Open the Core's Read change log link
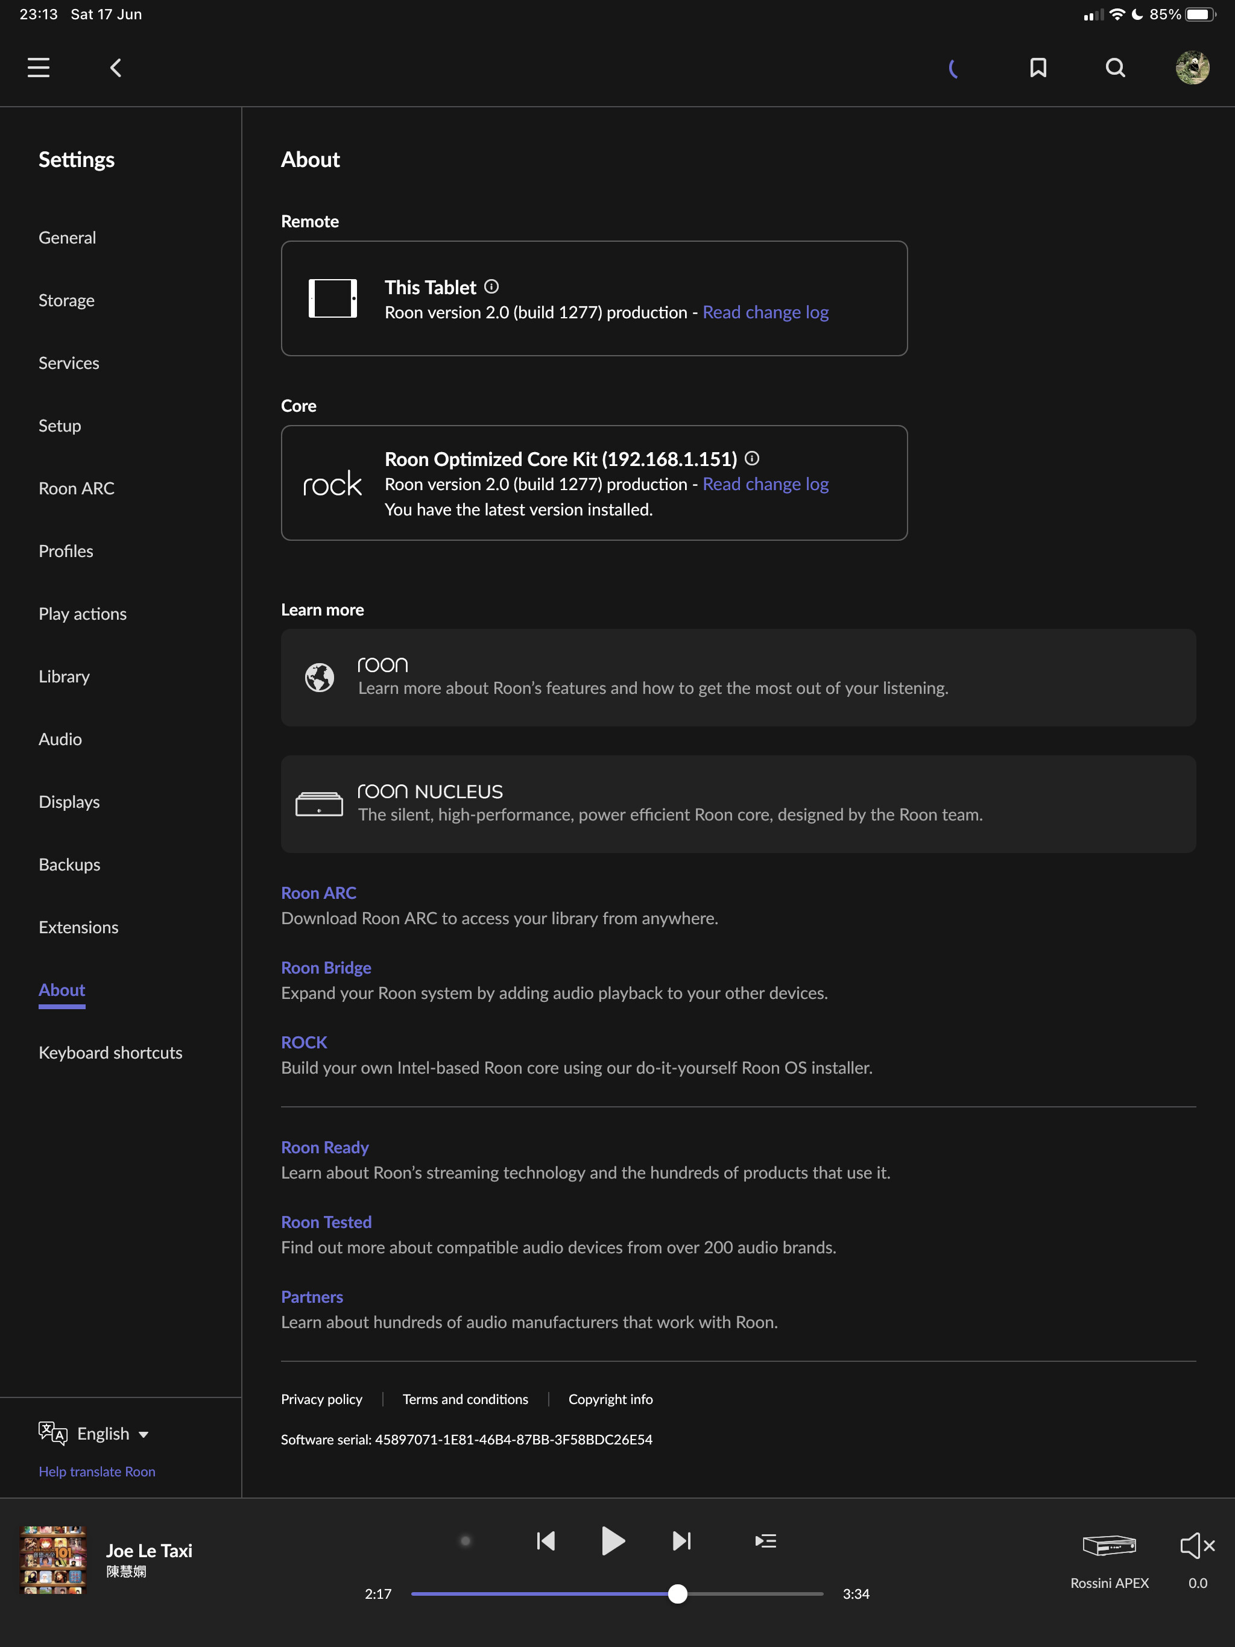This screenshot has width=1235, height=1647. [x=765, y=484]
